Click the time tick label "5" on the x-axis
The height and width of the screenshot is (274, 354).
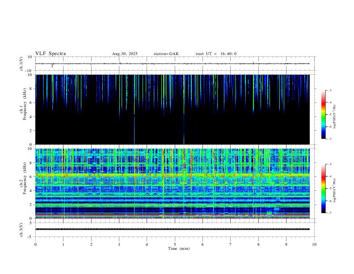click(175, 244)
